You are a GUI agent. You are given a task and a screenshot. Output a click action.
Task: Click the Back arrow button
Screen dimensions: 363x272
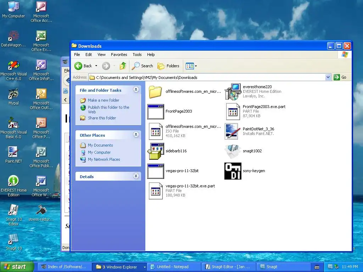[83, 66]
